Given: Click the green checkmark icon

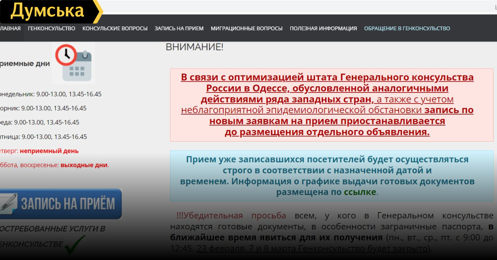Looking at the screenshot, I should pyautogui.click(x=75, y=243).
